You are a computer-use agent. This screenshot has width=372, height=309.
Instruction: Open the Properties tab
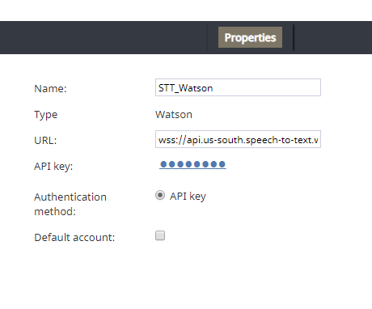coord(250,37)
